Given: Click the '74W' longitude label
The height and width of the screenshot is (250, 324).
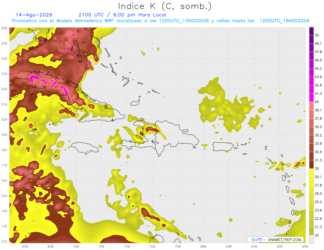Looking at the screenshot, I should coord(127,246).
